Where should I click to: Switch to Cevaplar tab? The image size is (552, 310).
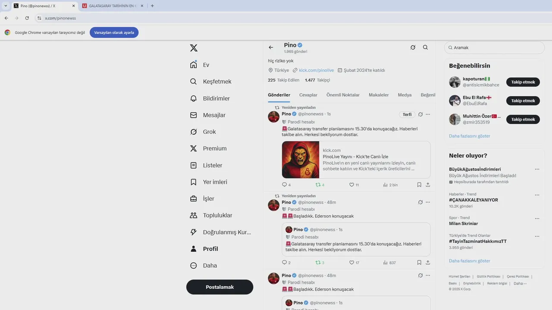(x=308, y=95)
